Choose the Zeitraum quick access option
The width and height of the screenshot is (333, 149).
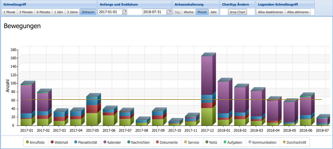coord(88,12)
